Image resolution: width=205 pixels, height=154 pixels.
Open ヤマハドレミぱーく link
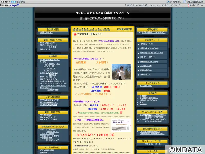[48, 77]
